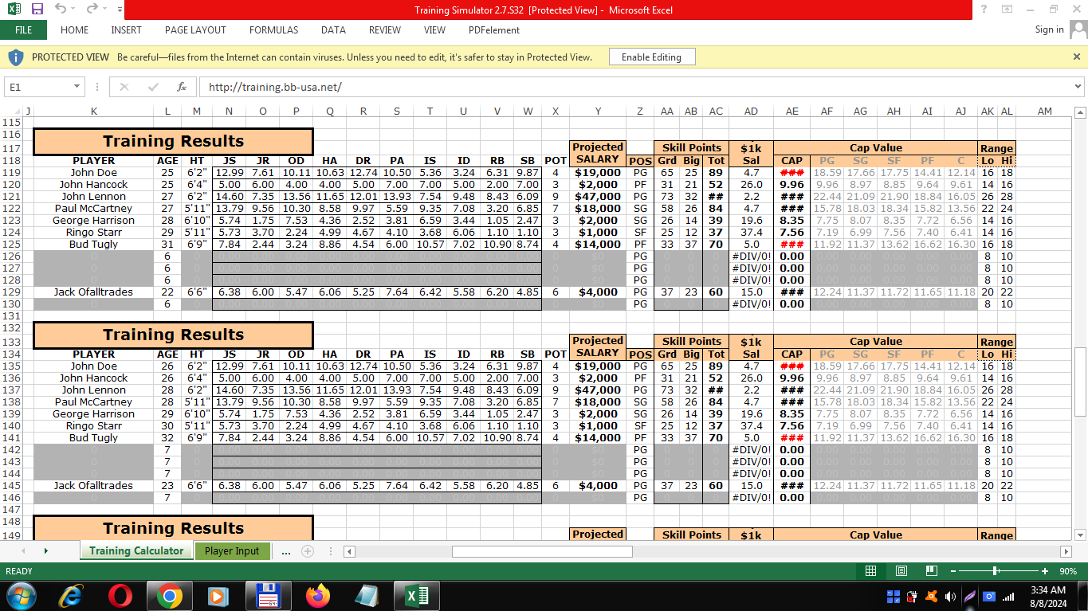The width and height of the screenshot is (1088, 611).
Task: Switch to the Player Input sheet tab
Action: click(232, 550)
